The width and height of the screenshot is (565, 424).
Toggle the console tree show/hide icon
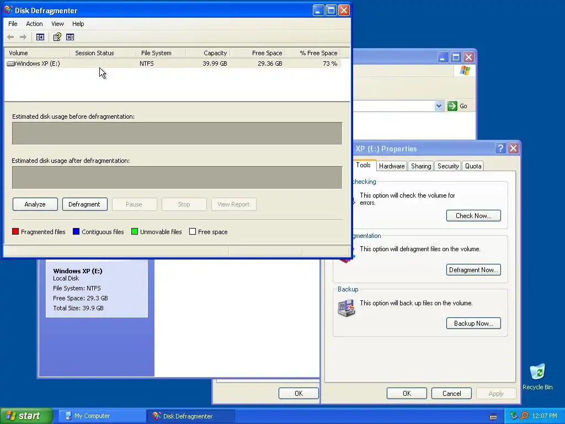[40, 37]
